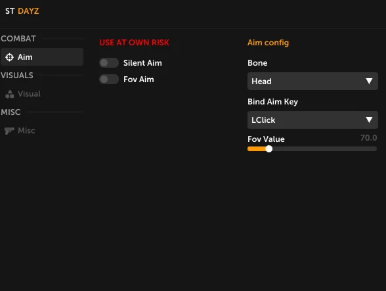This screenshot has height=291, width=386.
Task: Open the Misc section label
Action: coord(26,131)
